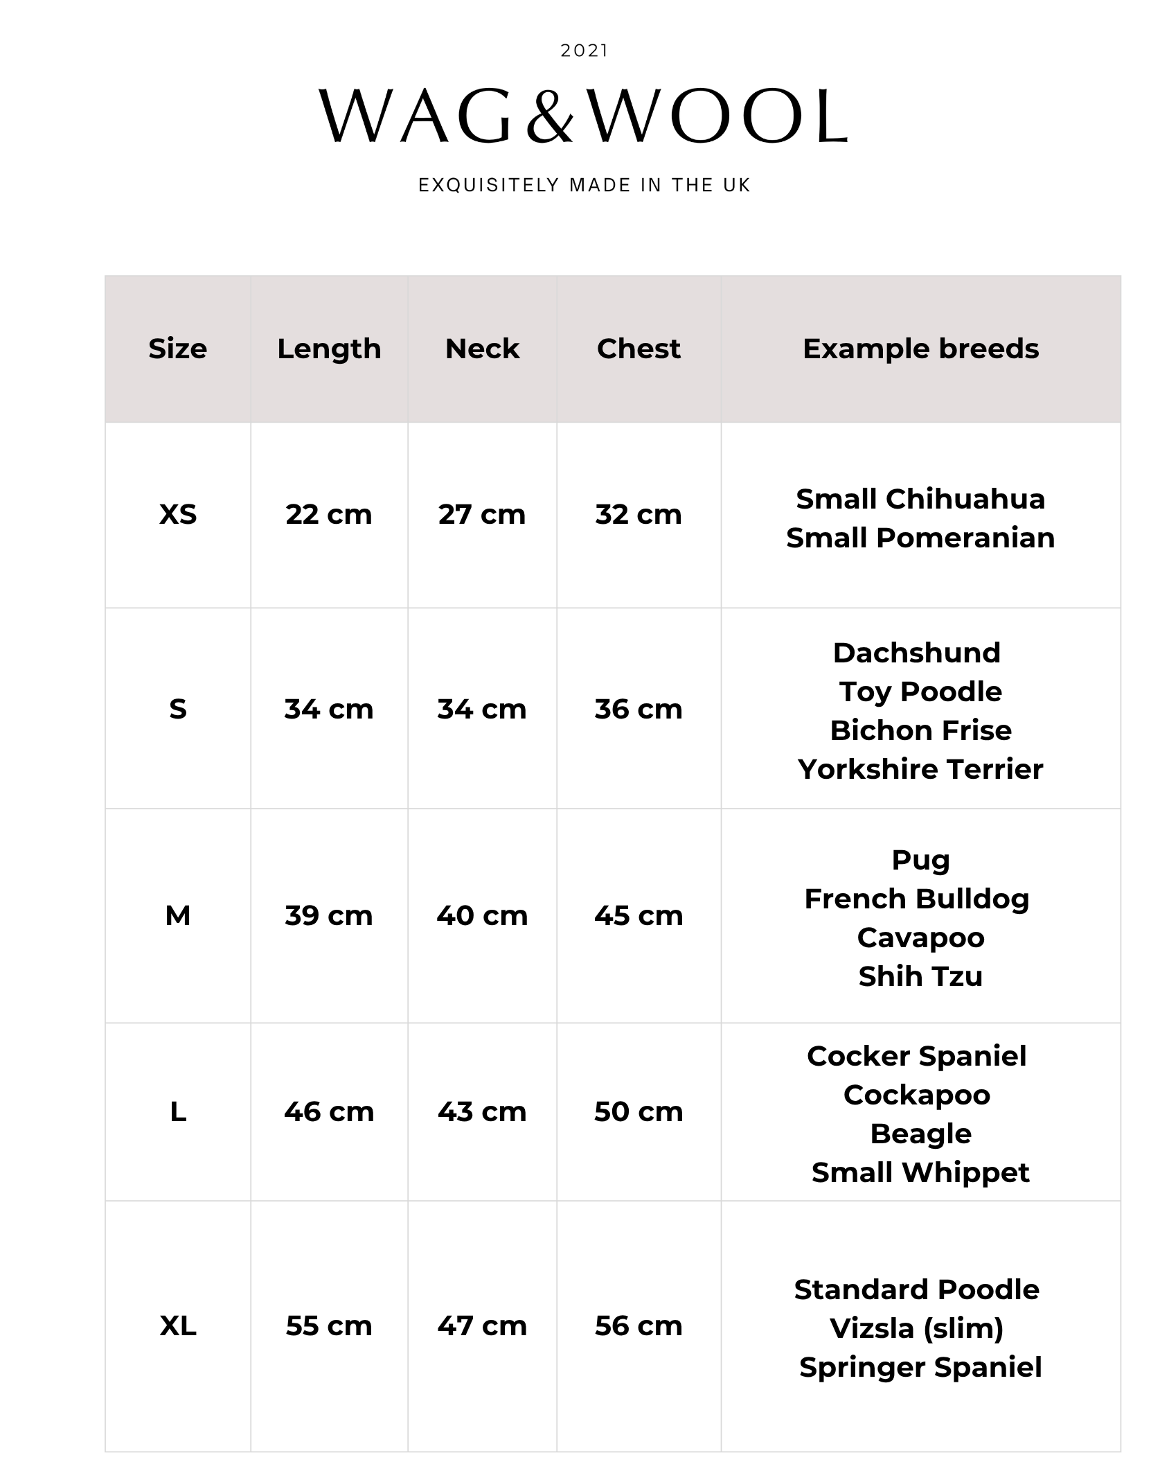
Task: Select the Example breeds column header
Action: click(920, 349)
